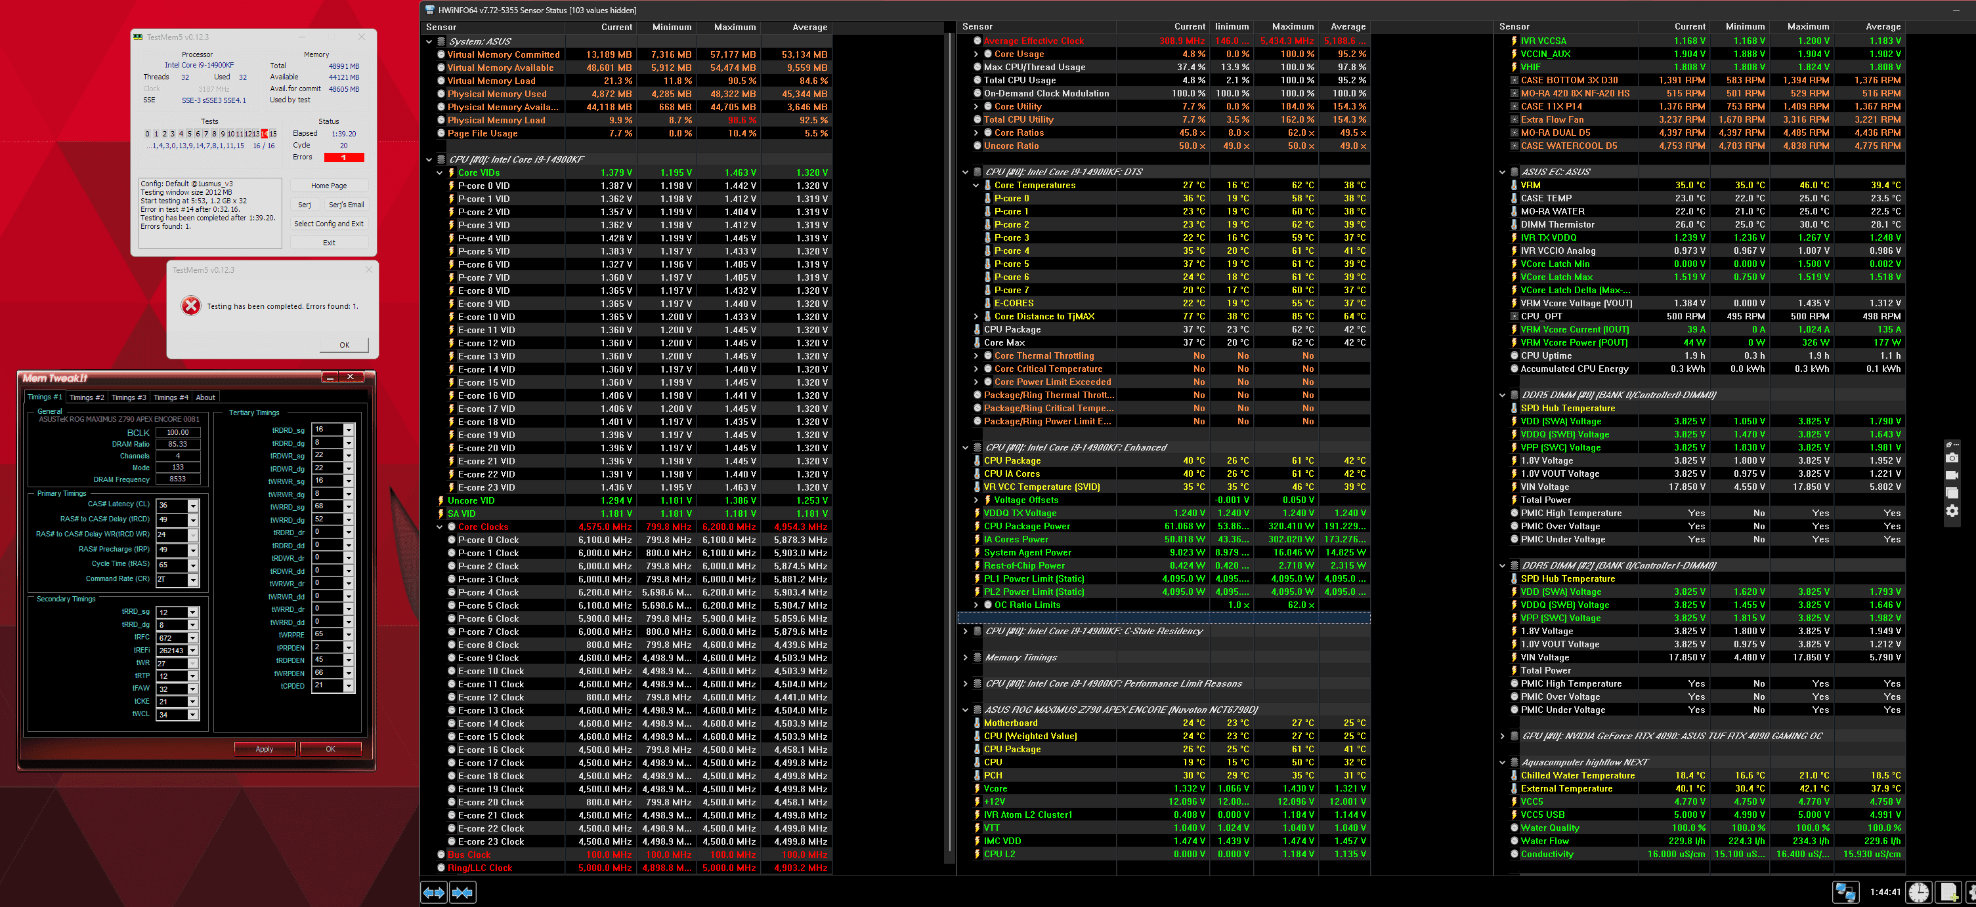Screen dimensions: 1976x907
Task: Click the video record icon in overlay
Action: [x=1952, y=475]
